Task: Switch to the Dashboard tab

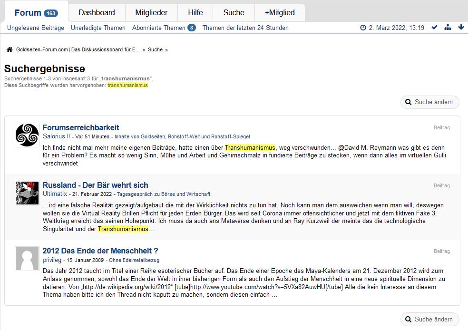Action: pos(97,13)
